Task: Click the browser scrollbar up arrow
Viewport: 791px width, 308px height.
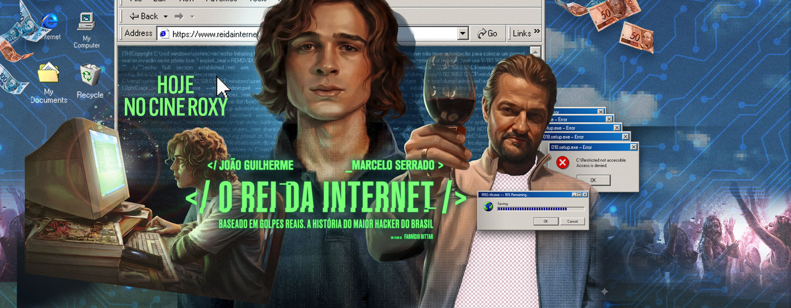Action: point(535,52)
